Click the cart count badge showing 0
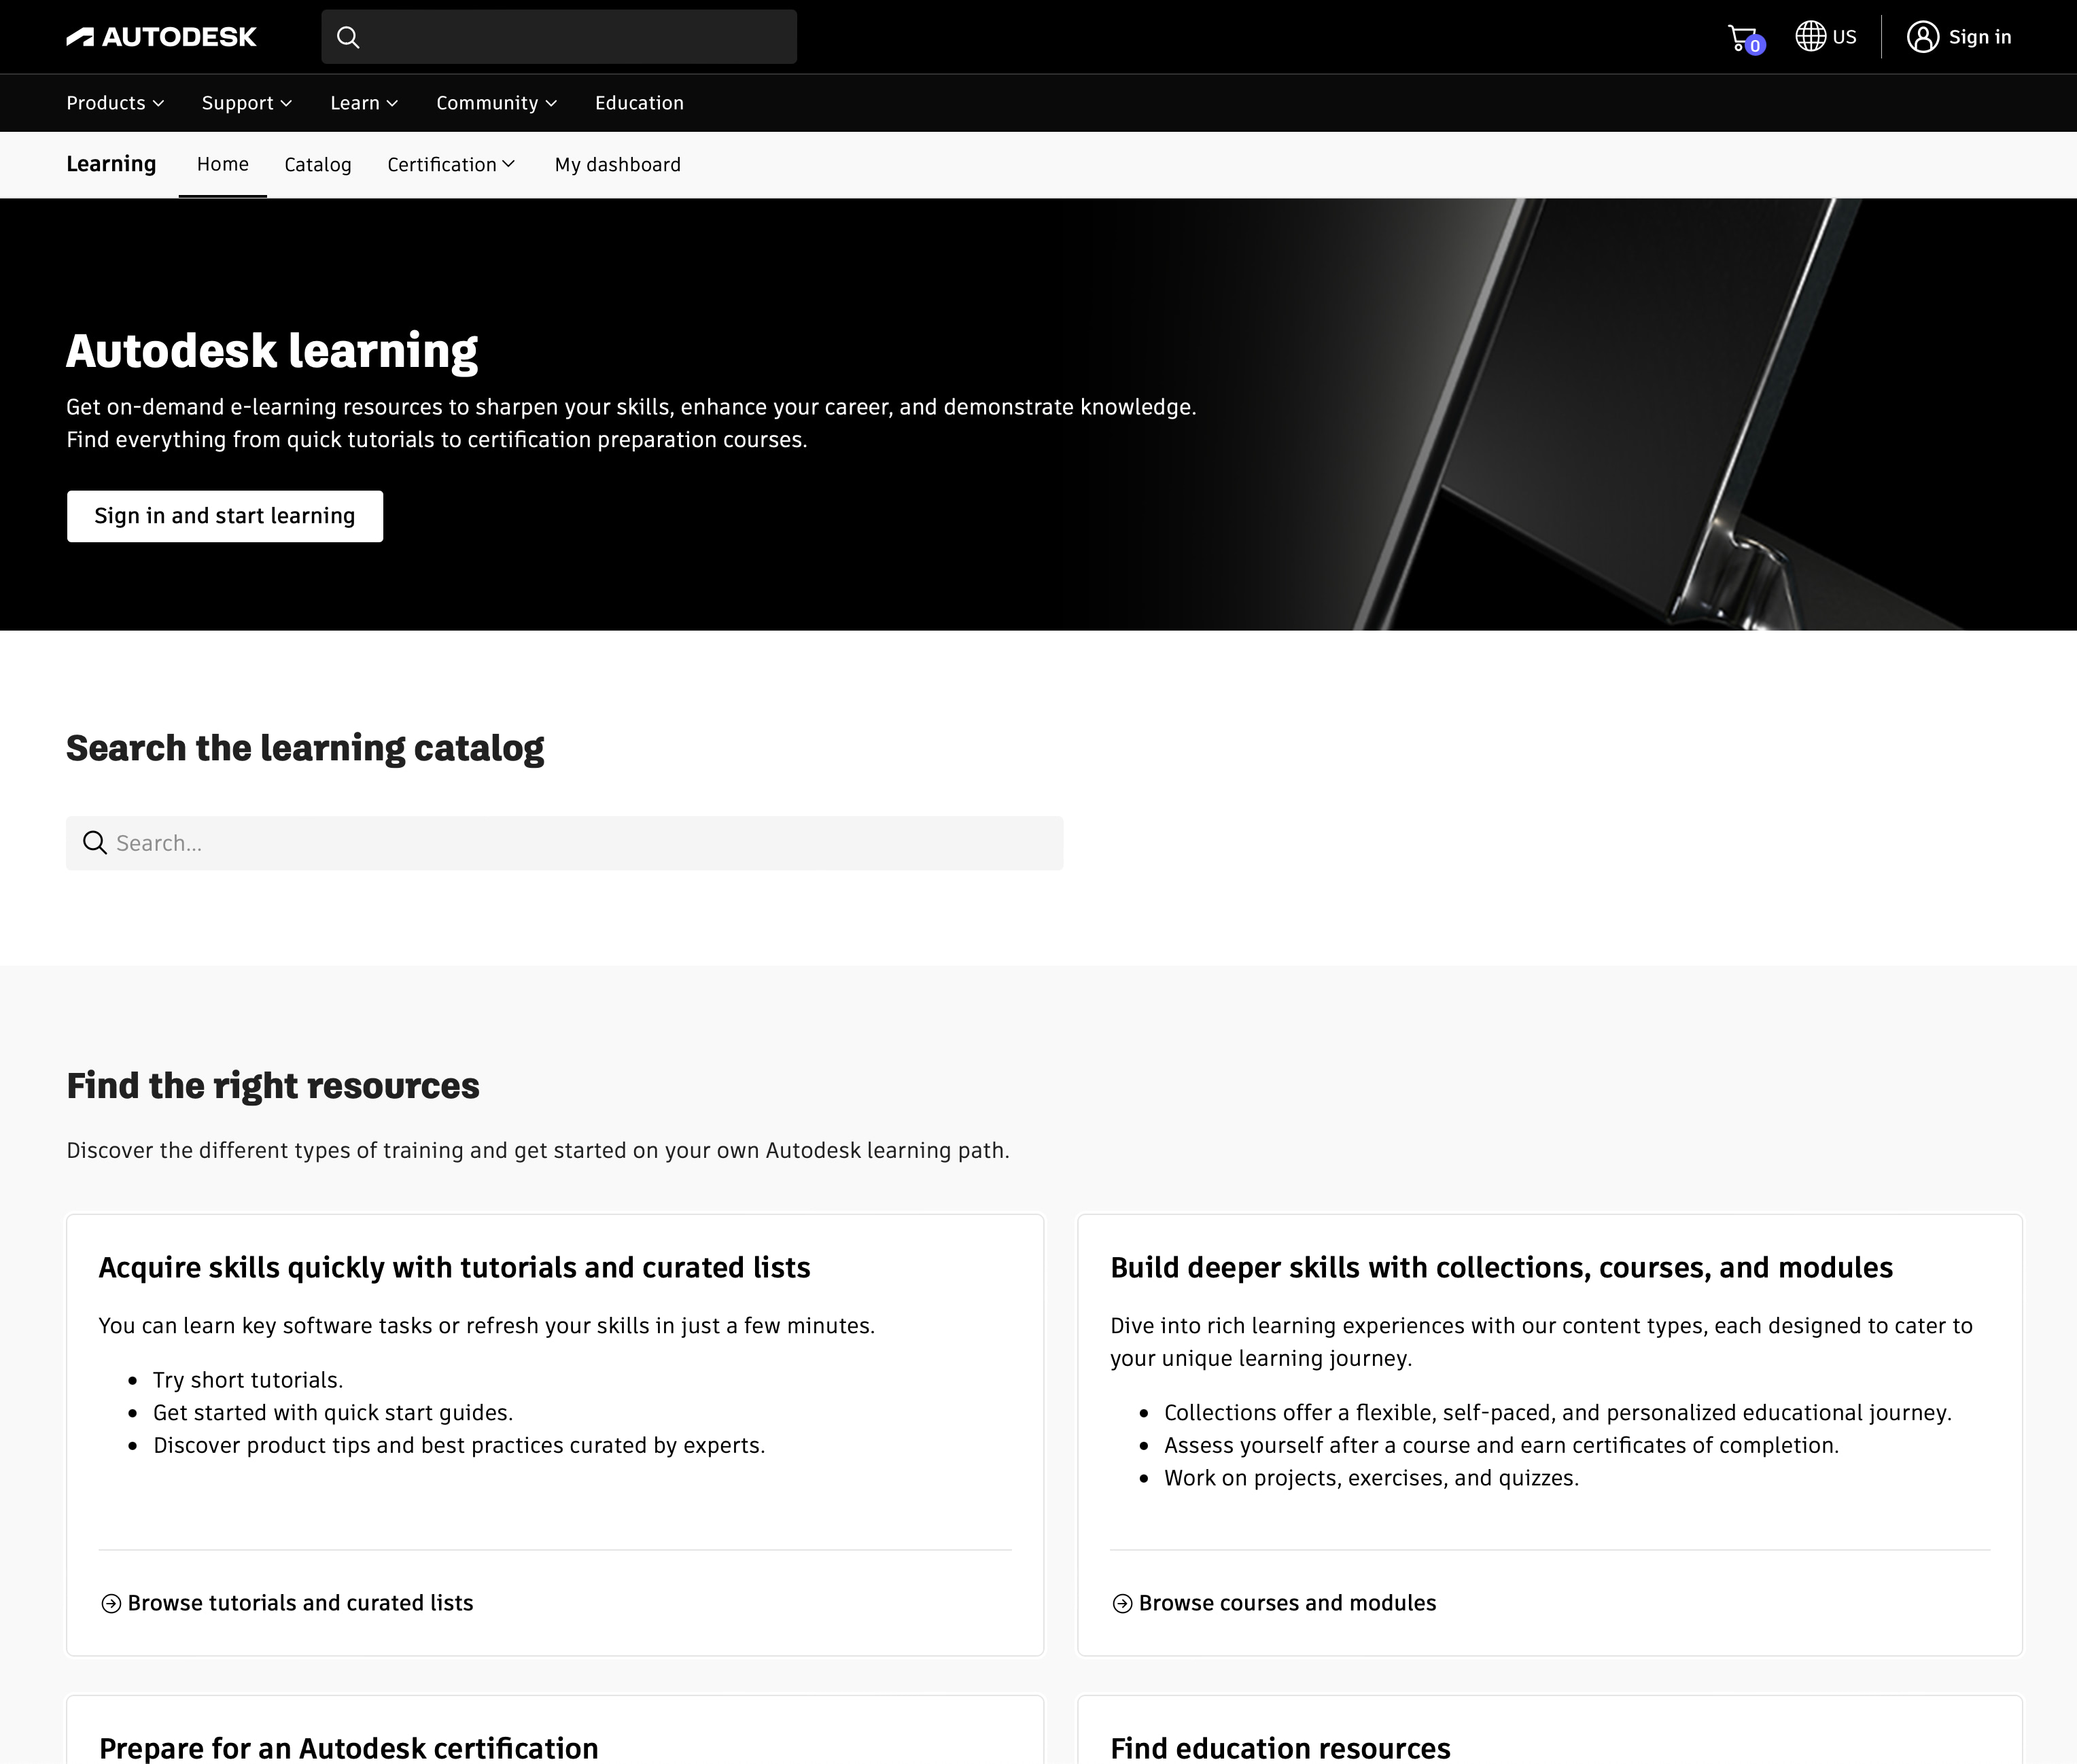Screen dimensions: 2077x1764 click(1755, 45)
